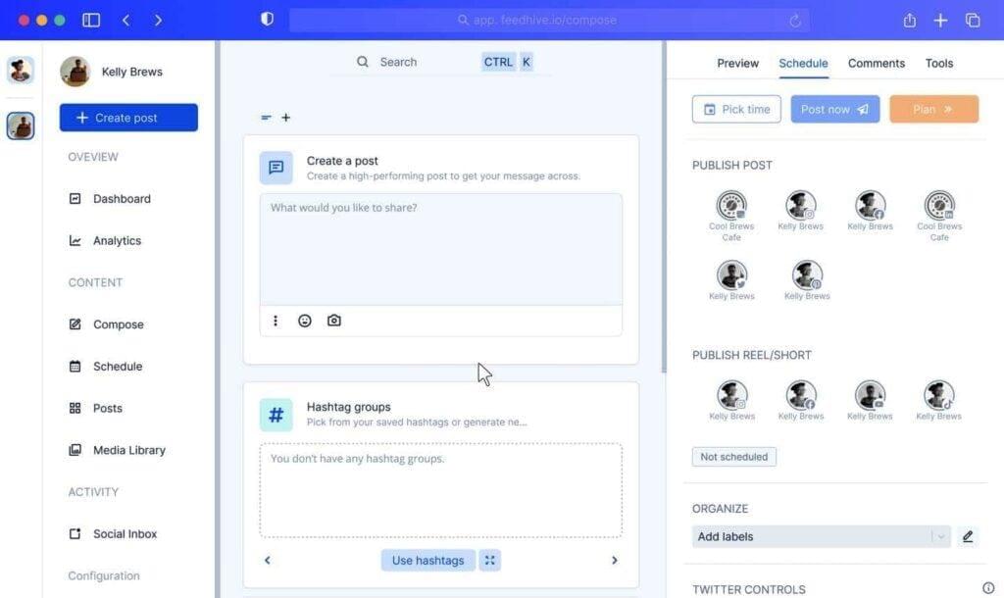
Task: Select the top workspace avatar in left rail
Action: 21,71
